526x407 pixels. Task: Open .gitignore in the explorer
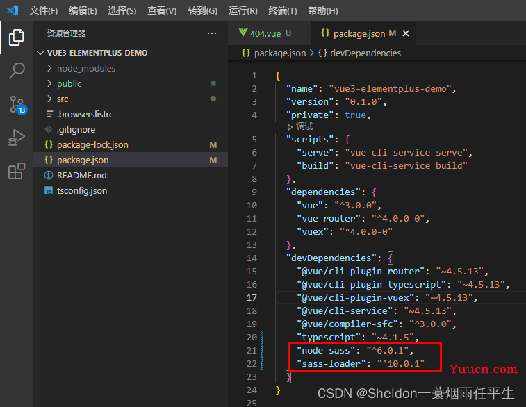pyautogui.click(x=131, y=129)
